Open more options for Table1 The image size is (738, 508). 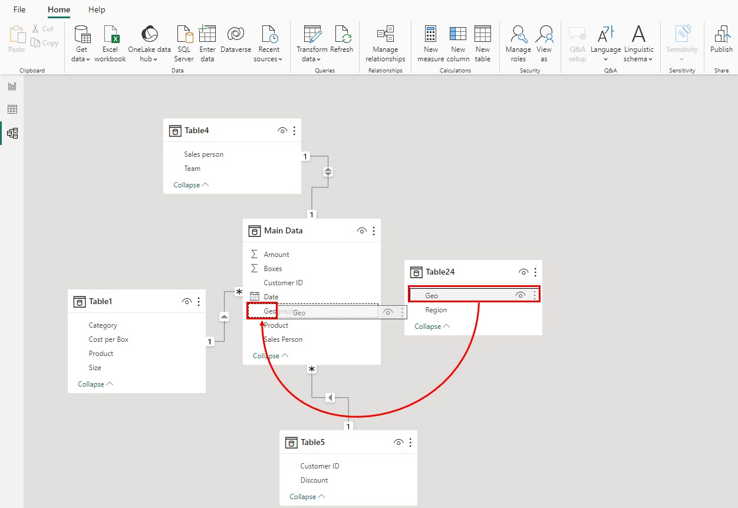pos(199,302)
